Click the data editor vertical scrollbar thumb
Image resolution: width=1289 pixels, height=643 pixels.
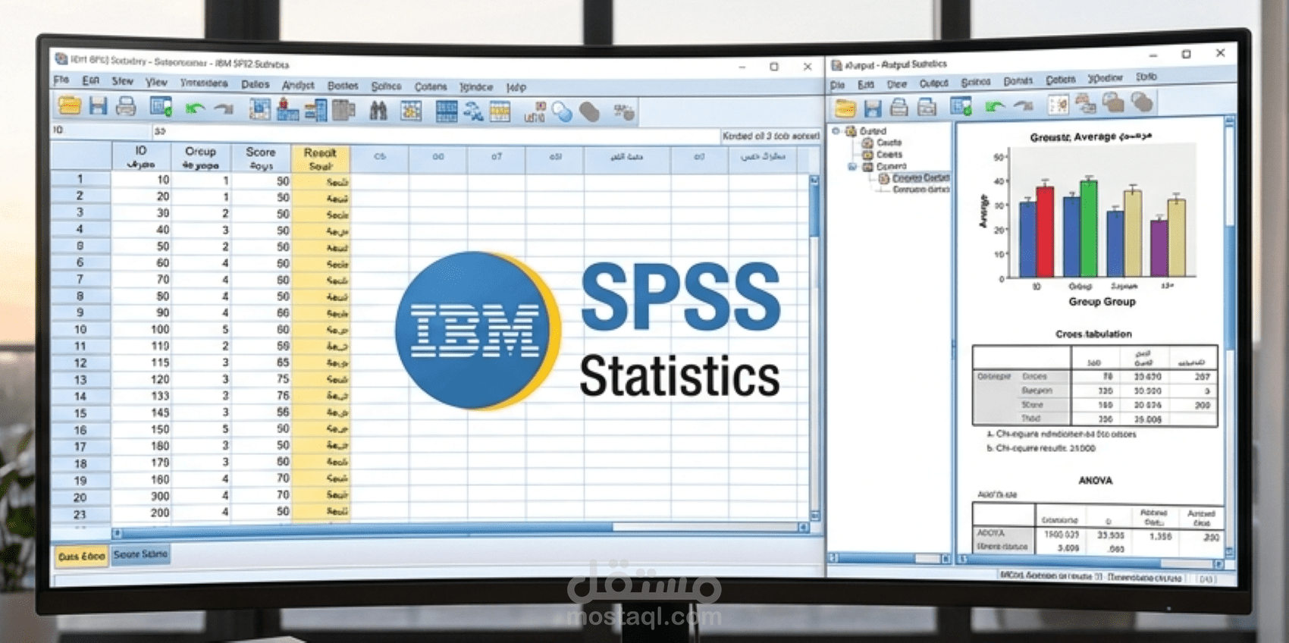click(x=814, y=211)
